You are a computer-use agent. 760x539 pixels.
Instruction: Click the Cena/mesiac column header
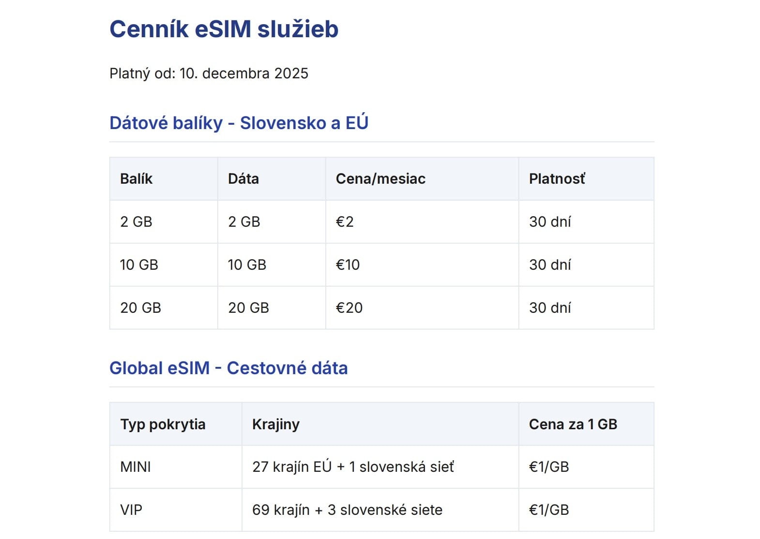tap(380, 179)
